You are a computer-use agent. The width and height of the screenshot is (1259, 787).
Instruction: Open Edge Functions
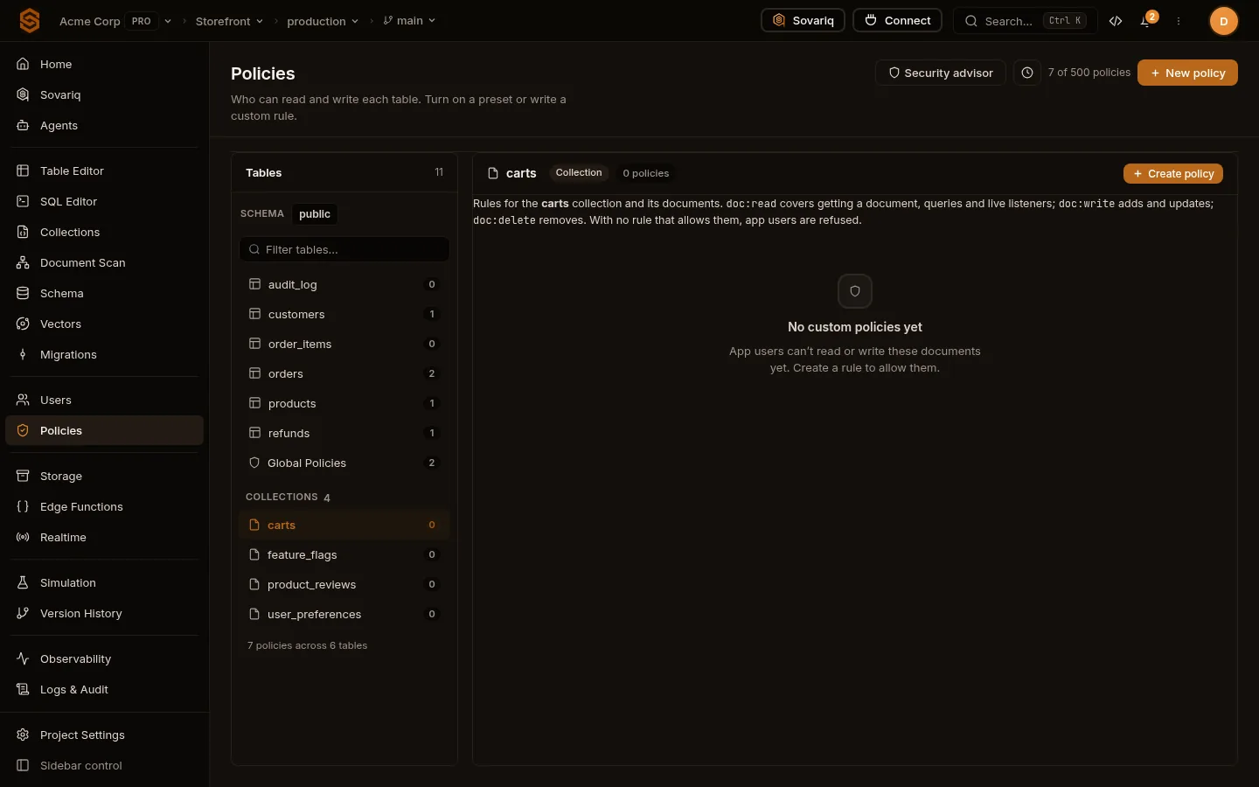(104, 506)
